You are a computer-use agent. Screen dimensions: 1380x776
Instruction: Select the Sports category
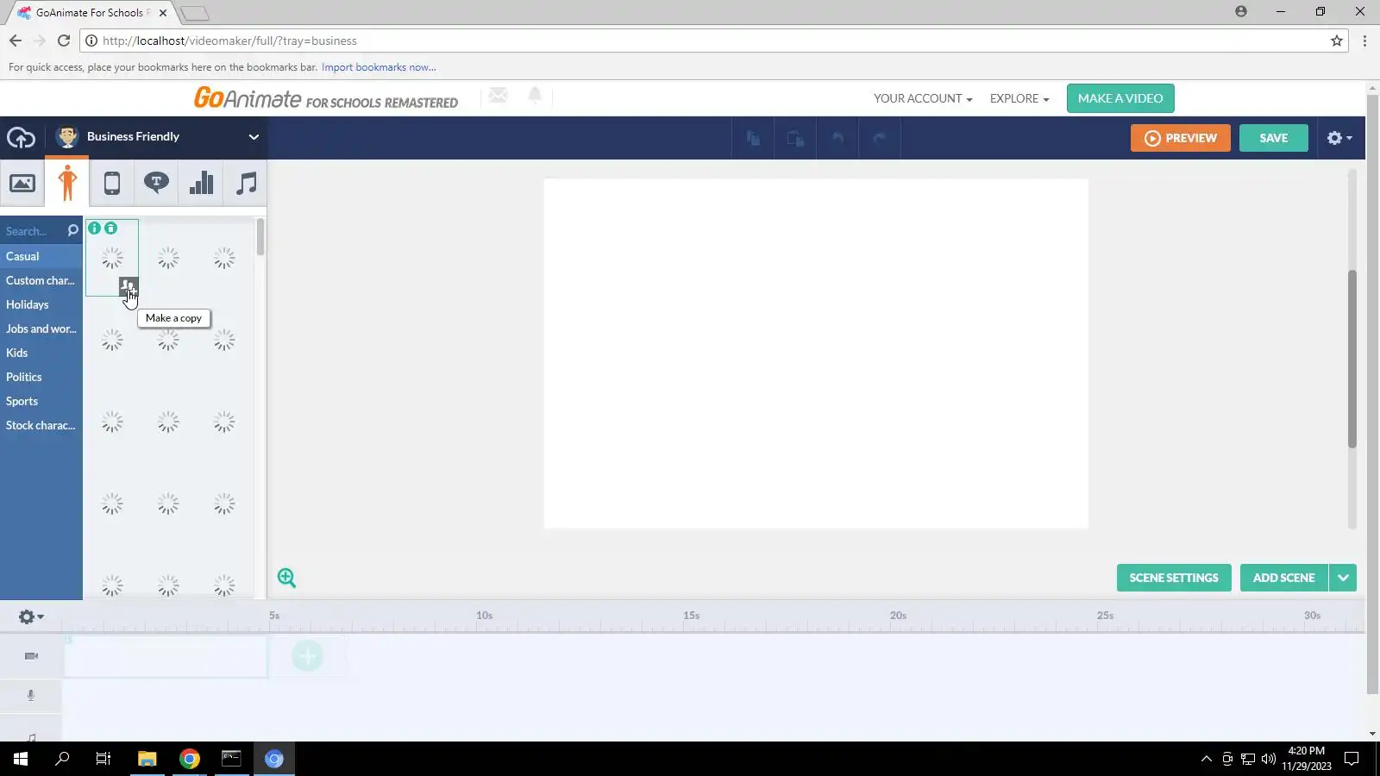pos(41,401)
